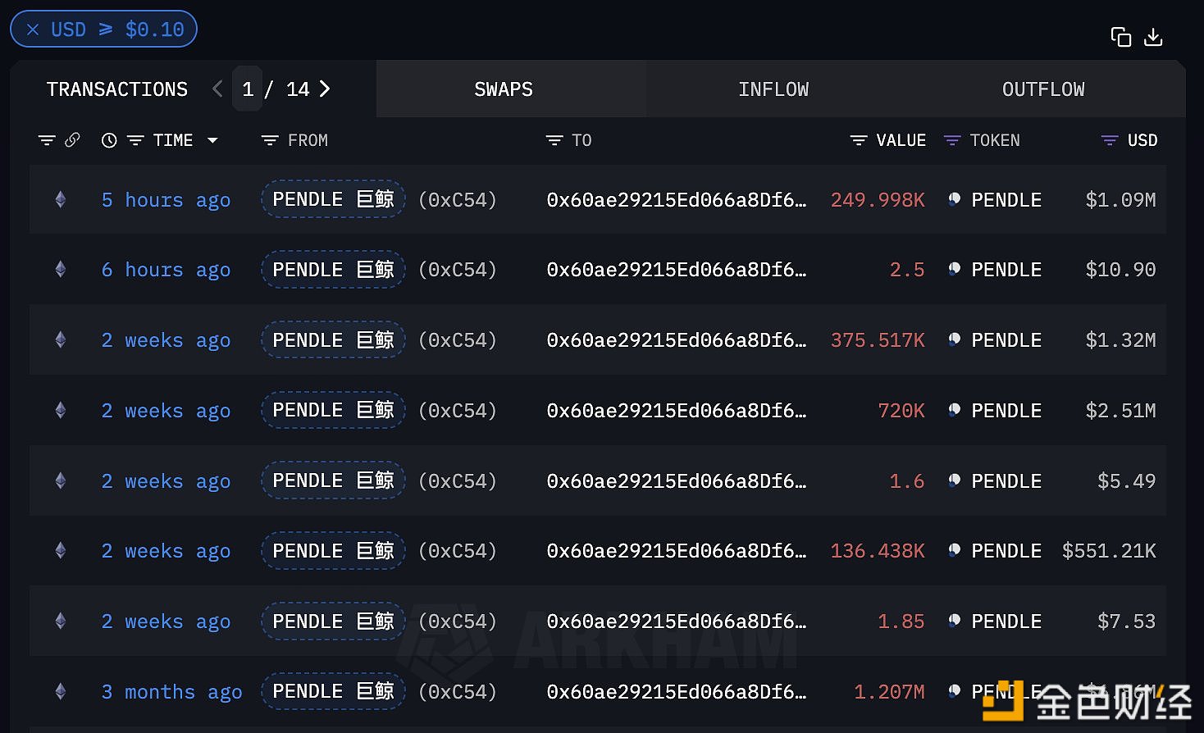
Task: Click PENDLE token on the $1.09M row
Action: 1006,200
